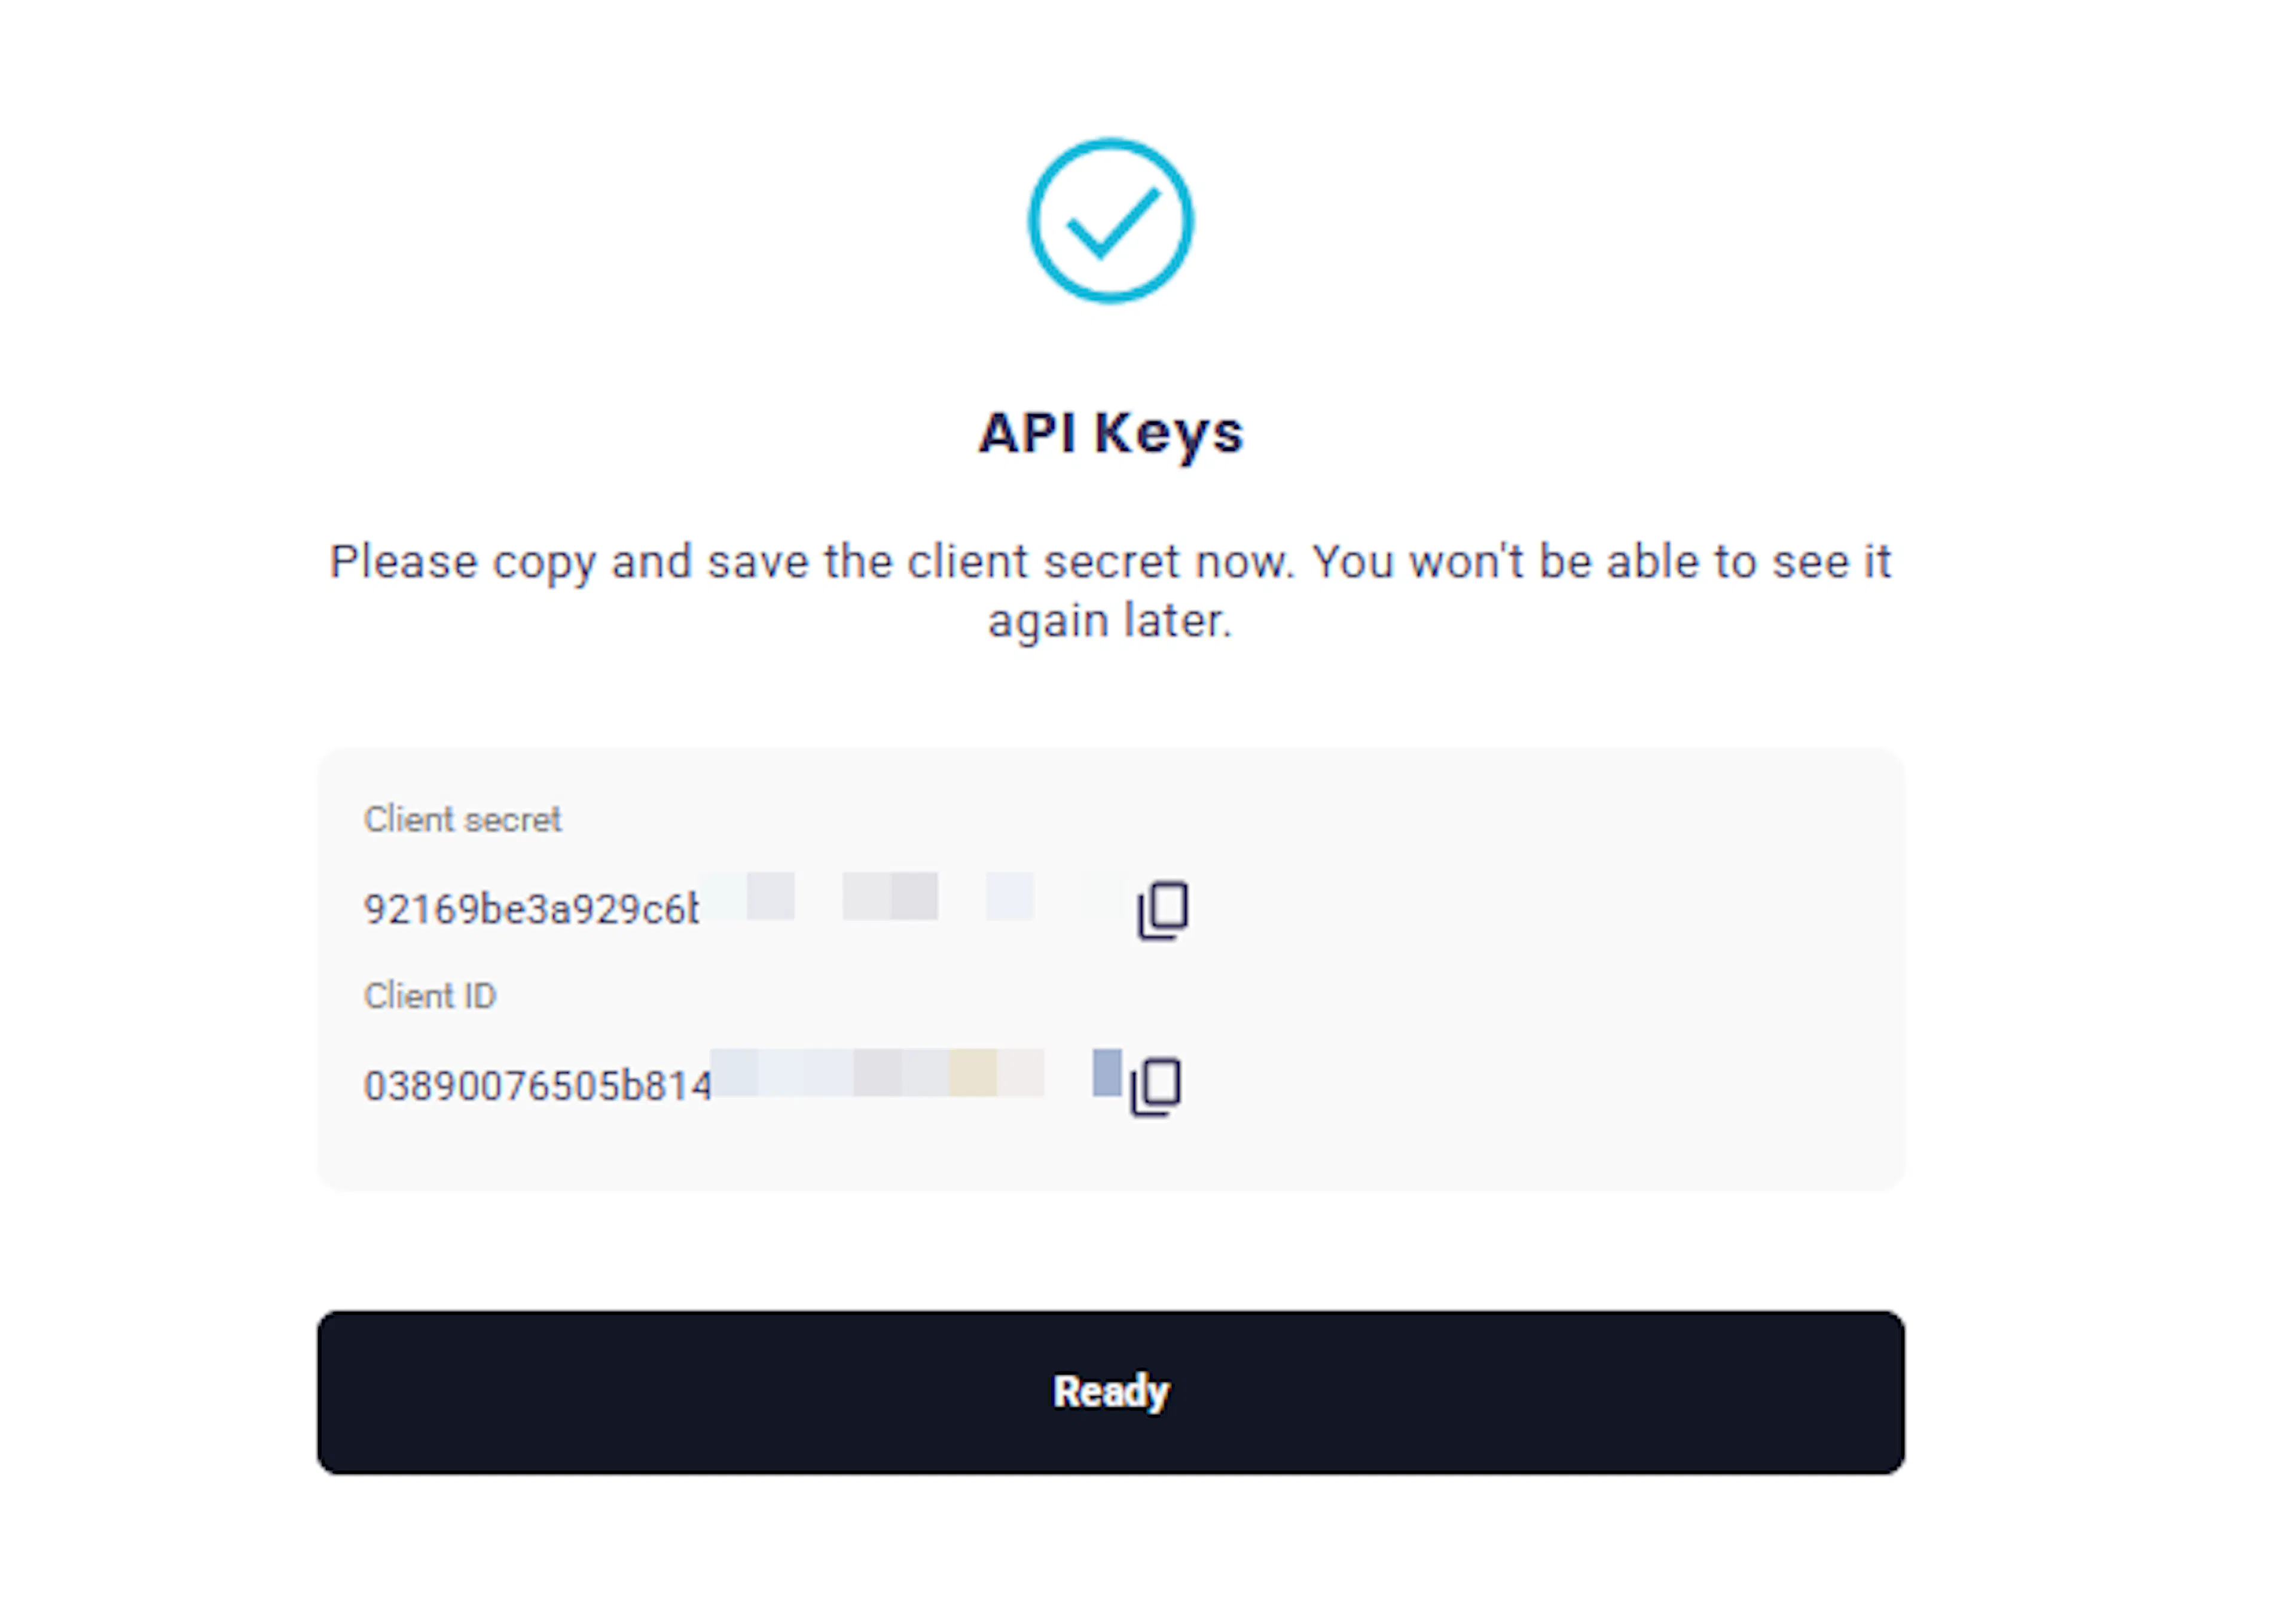Click the "again later." text line
The width and height of the screenshot is (2296, 1597).
1110,621
